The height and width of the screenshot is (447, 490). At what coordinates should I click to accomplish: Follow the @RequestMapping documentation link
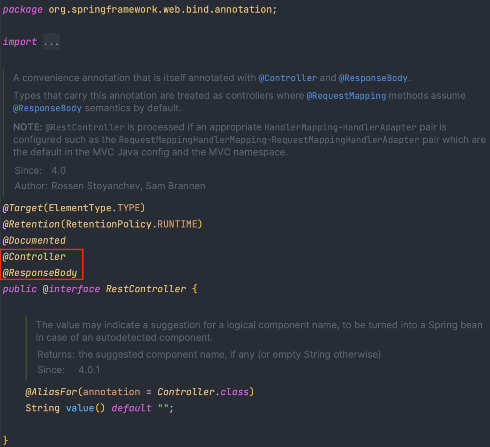click(346, 96)
